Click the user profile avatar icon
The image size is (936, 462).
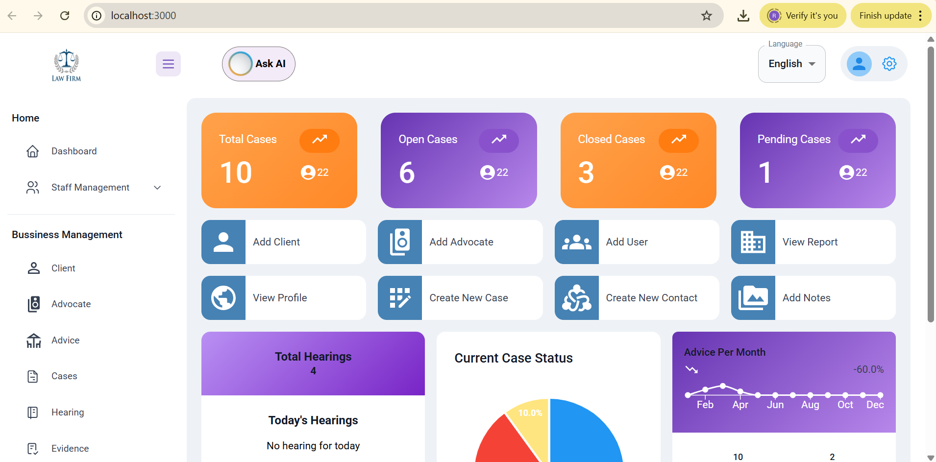[x=859, y=64]
